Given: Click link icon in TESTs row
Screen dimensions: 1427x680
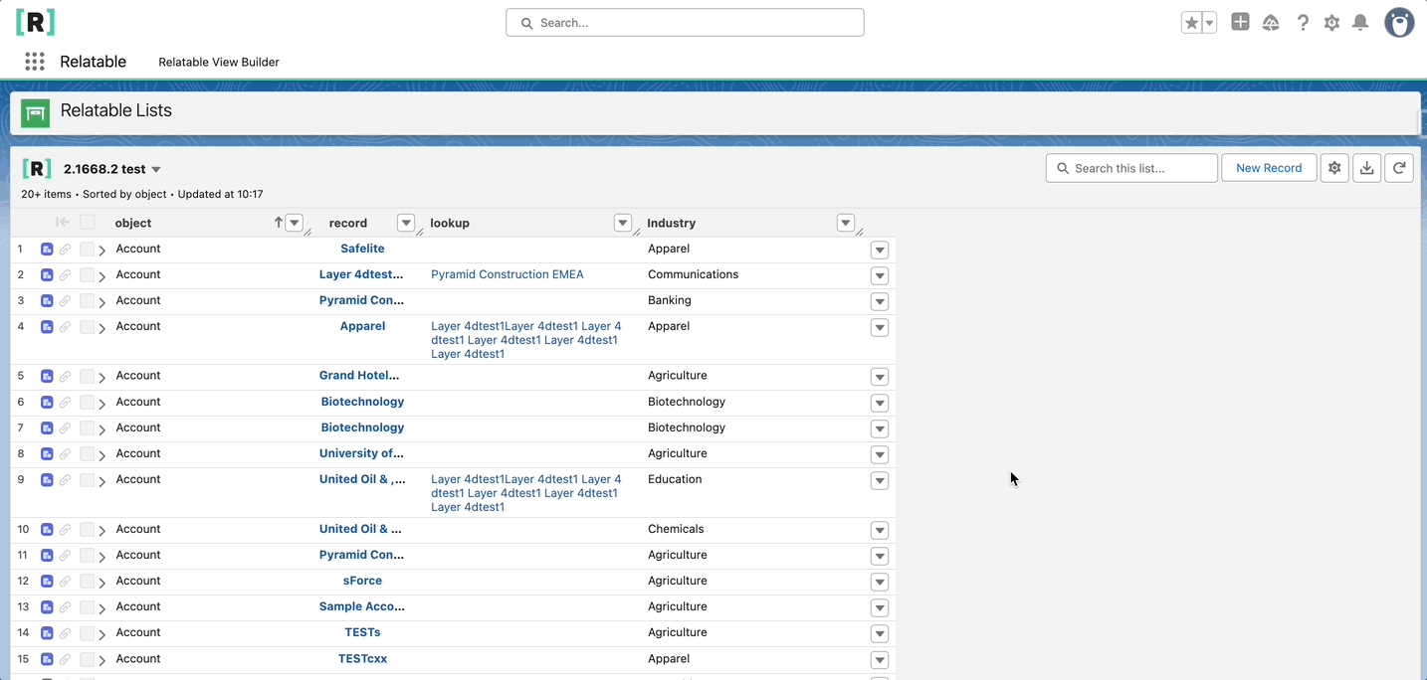Looking at the screenshot, I should pyautogui.click(x=65, y=633).
